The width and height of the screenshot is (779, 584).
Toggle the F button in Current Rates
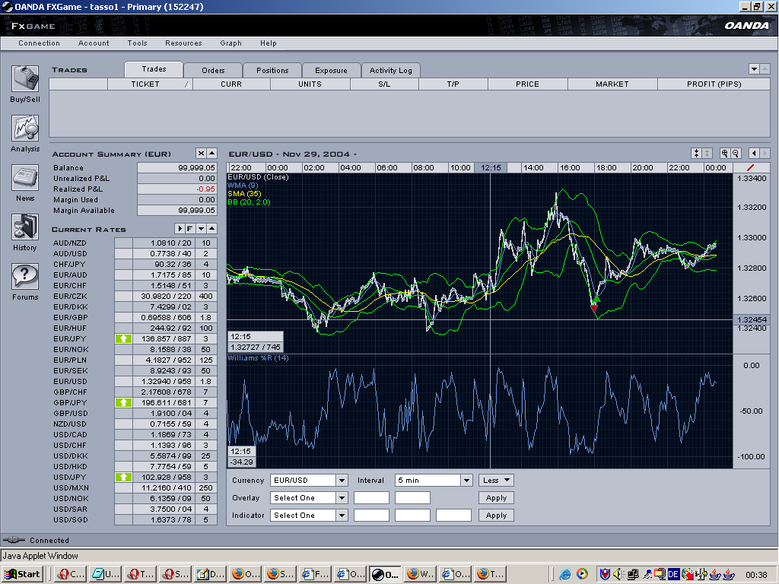point(189,229)
